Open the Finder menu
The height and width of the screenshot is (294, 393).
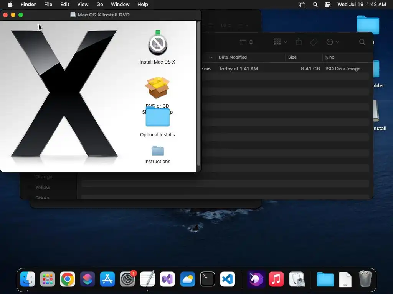(28, 5)
